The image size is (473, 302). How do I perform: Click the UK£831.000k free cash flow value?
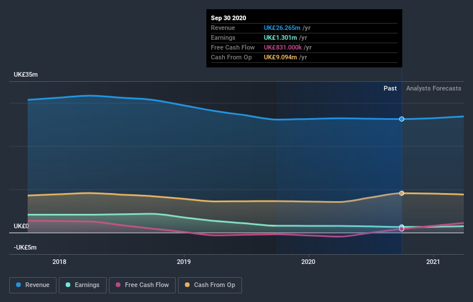point(283,47)
